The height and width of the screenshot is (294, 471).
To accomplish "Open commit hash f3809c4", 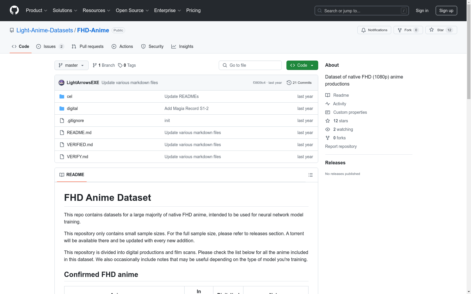I will pos(259,83).
